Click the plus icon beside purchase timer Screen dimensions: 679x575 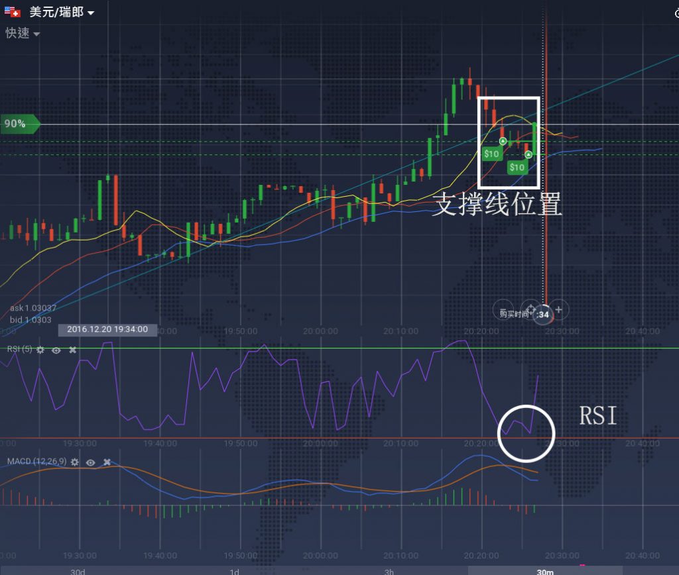pyautogui.click(x=559, y=309)
